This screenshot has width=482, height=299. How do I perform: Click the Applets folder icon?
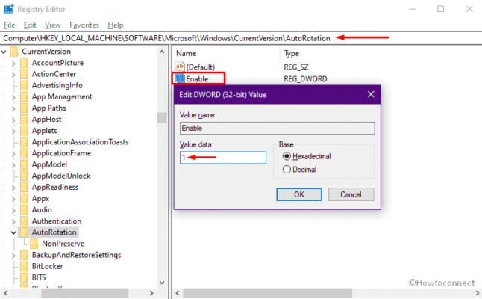[x=24, y=131]
